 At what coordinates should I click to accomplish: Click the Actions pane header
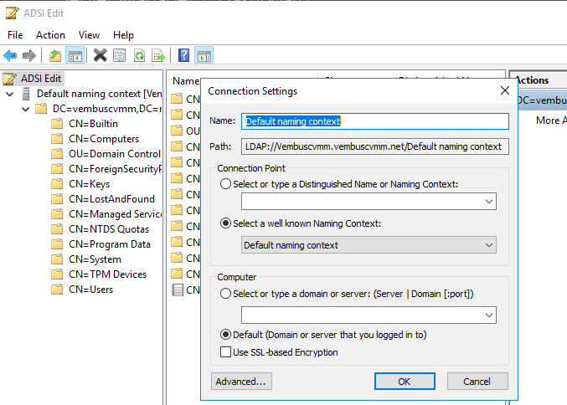coord(539,79)
